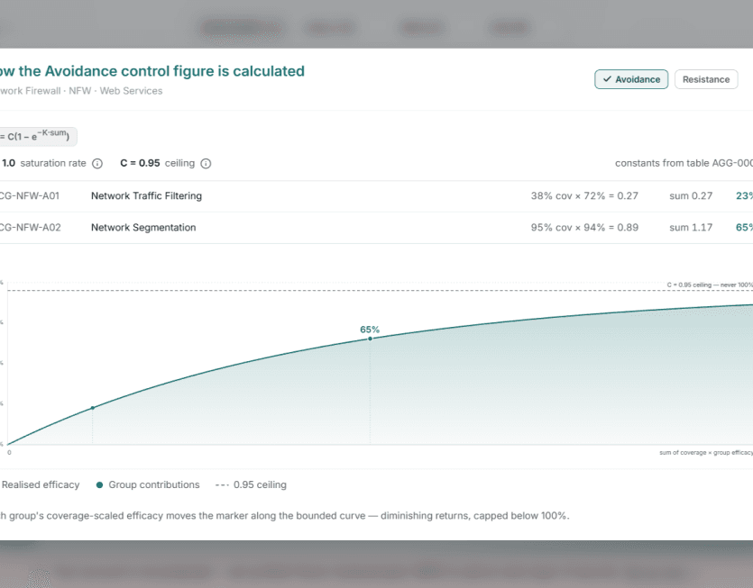Click the Network Traffic Filtering row name
The width and height of the screenshot is (753, 588).
pos(146,195)
